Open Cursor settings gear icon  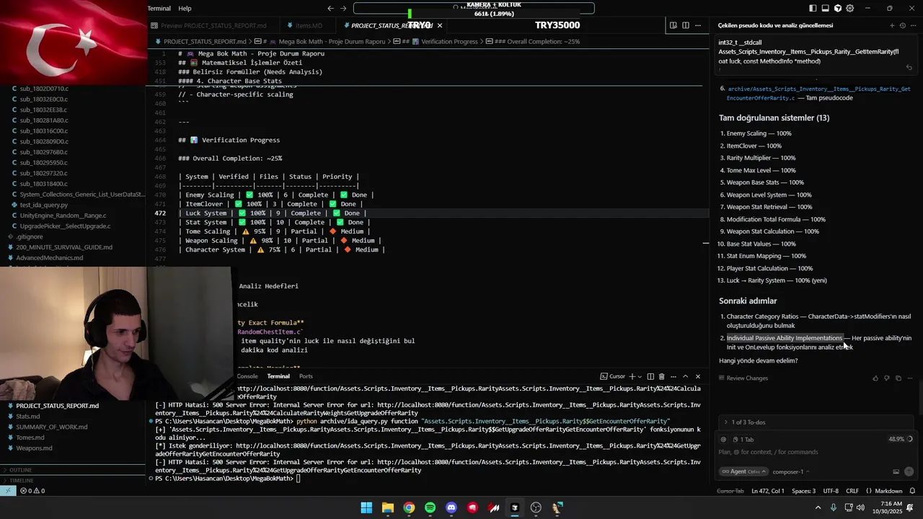click(x=850, y=9)
